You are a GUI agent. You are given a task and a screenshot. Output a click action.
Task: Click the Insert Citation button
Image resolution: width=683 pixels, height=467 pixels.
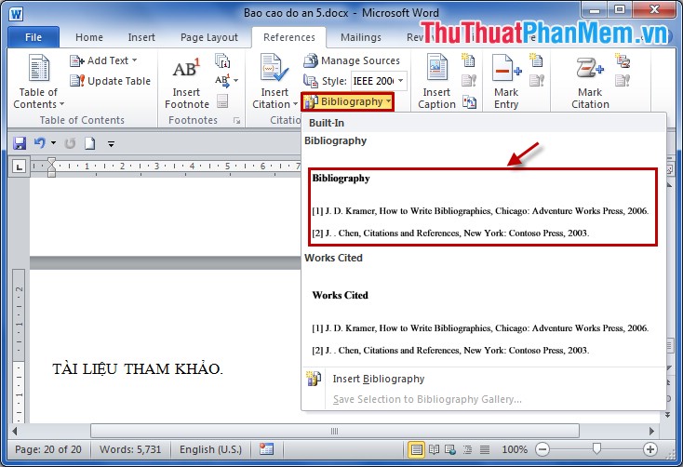pos(275,81)
